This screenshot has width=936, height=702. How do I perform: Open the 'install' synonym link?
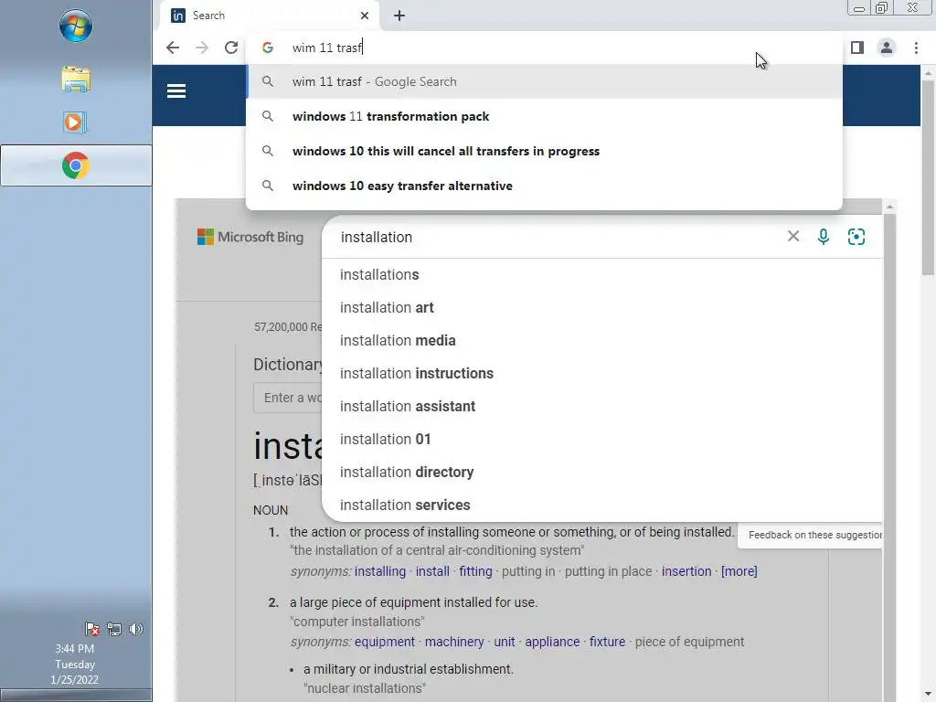click(x=432, y=571)
